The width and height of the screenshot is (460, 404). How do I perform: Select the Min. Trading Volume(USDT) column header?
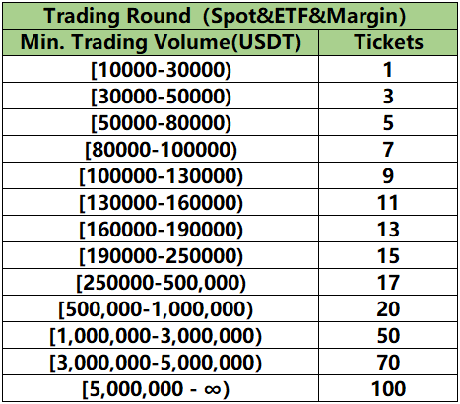pos(161,42)
